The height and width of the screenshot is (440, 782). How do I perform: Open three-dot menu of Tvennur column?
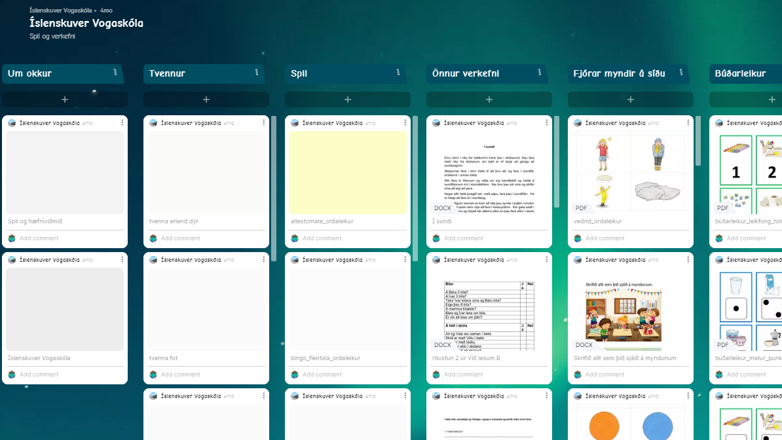click(257, 73)
